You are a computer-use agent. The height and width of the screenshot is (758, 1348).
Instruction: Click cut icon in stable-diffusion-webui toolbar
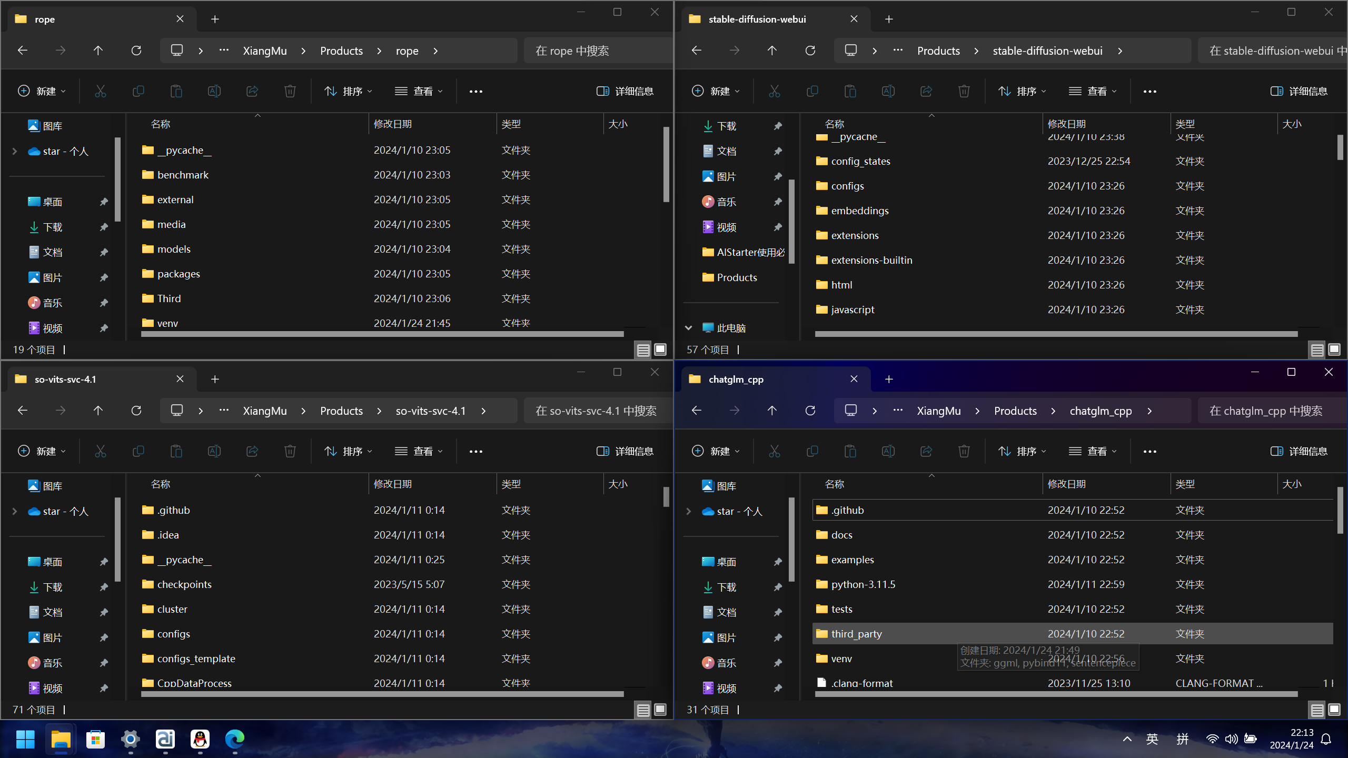pos(774,91)
